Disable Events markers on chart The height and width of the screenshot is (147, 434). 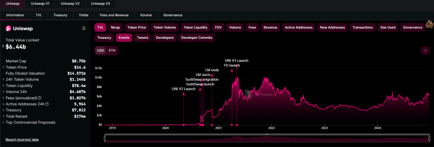tap(124, 37)
